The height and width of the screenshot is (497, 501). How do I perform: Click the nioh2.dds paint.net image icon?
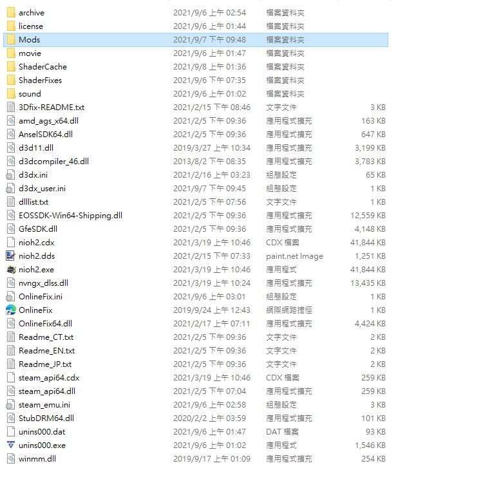(10, 256)
